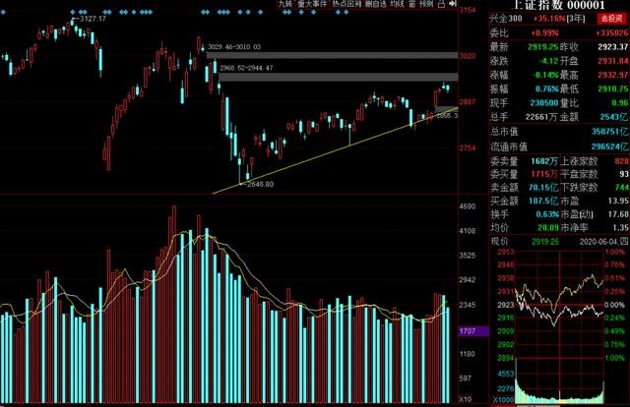The image size is (630, 407).
Task: Click the purple 1707 volume axis marker
Action: click(473, 331)
